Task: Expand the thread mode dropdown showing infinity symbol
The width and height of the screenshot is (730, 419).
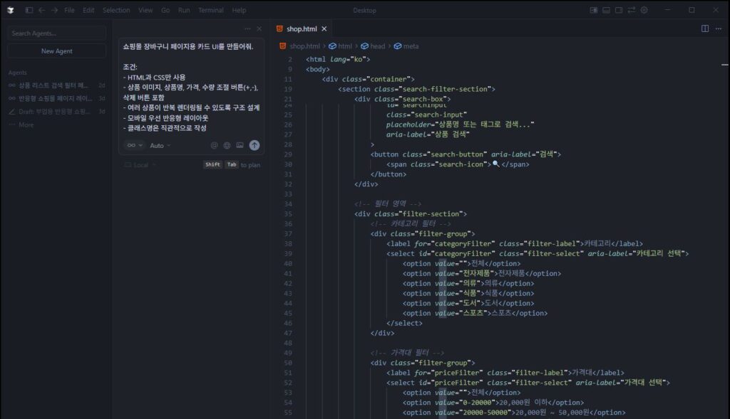Action: (x=133, y=145)
